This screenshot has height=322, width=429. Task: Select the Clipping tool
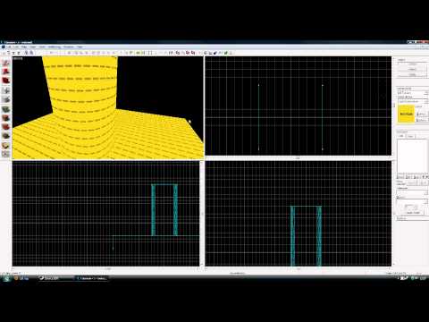tap(6, 145)
